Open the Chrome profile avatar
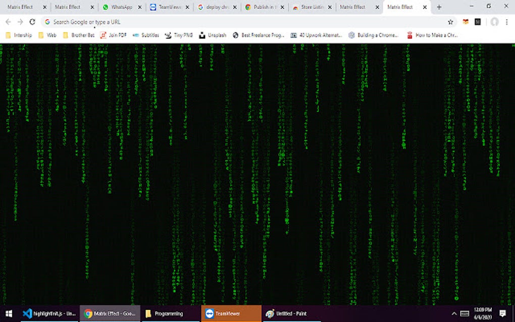515x322 pixels. 494,22
